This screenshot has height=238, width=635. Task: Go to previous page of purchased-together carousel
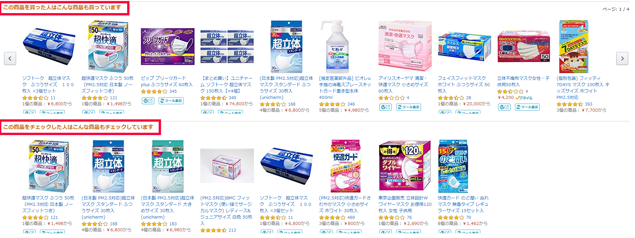(x=10, y=59)
